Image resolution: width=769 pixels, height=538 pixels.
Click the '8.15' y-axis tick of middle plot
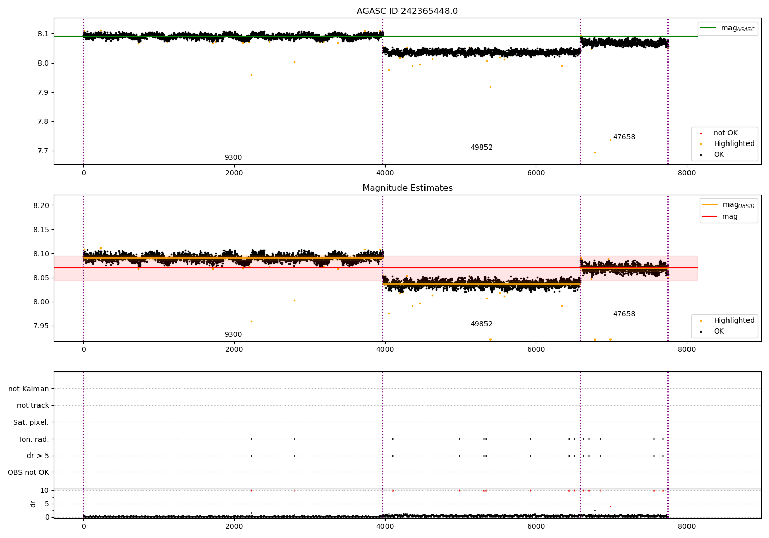click(41, 230)
